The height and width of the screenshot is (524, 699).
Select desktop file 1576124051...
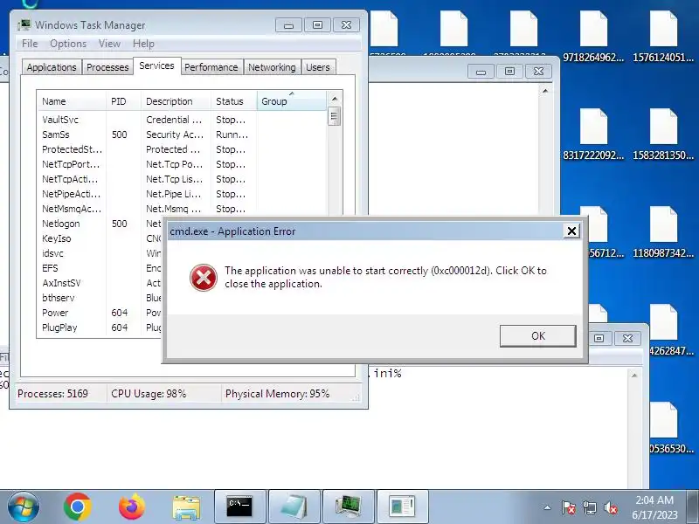click(x=663, y=37)
